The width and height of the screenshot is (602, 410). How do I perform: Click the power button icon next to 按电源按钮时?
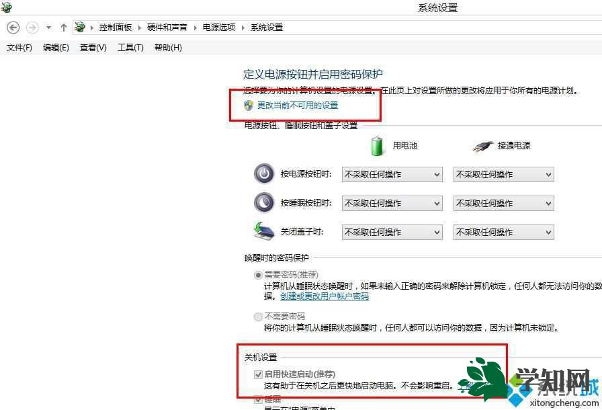pyautogui.click(x=264, y=174)
